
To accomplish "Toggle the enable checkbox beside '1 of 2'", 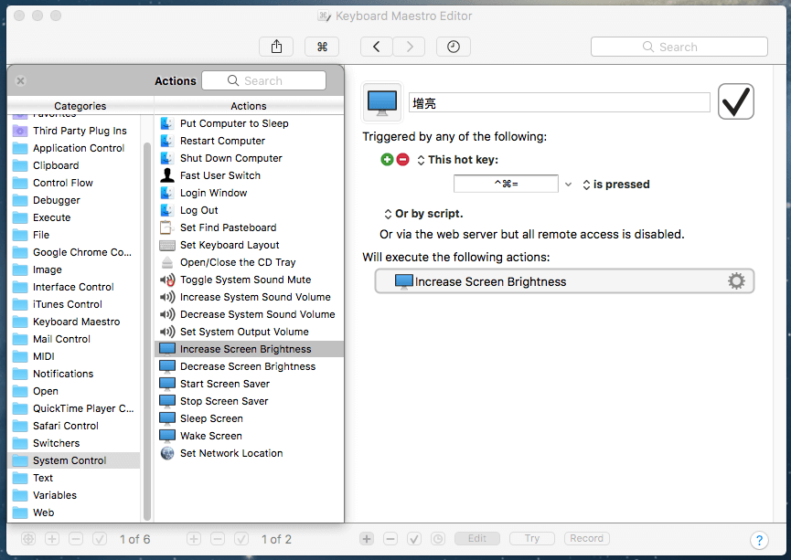I will [x=241, y=539].
